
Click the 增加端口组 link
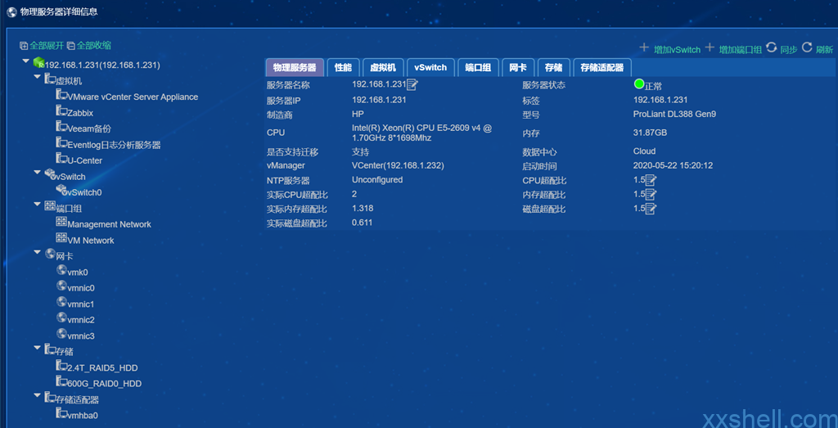point(740,50)
